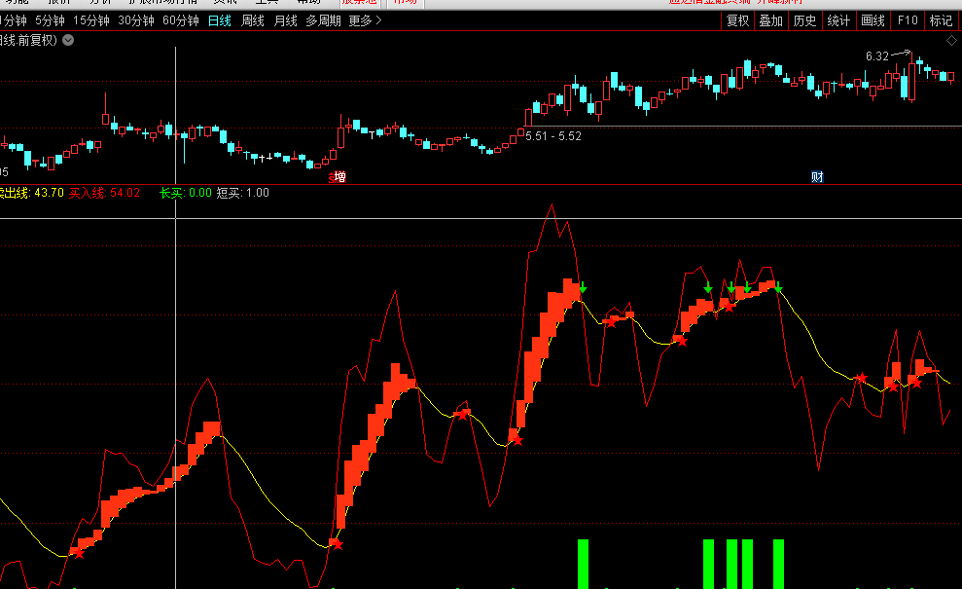Open the 历史 history view

(804, 20)
